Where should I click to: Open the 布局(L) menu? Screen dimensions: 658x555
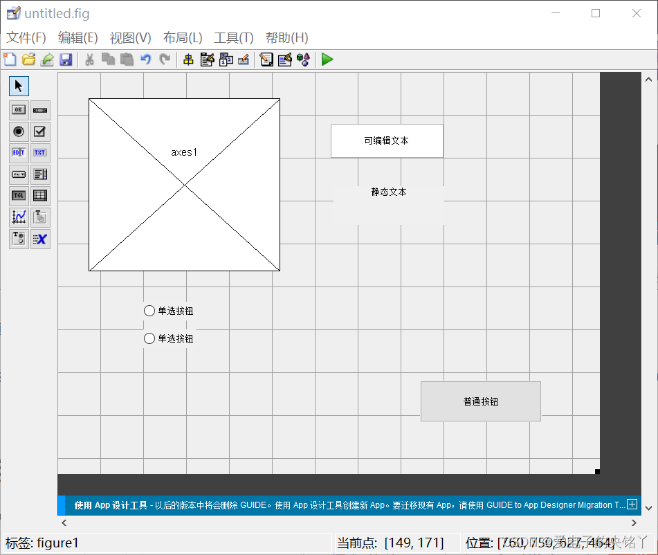tap(183, 38)
